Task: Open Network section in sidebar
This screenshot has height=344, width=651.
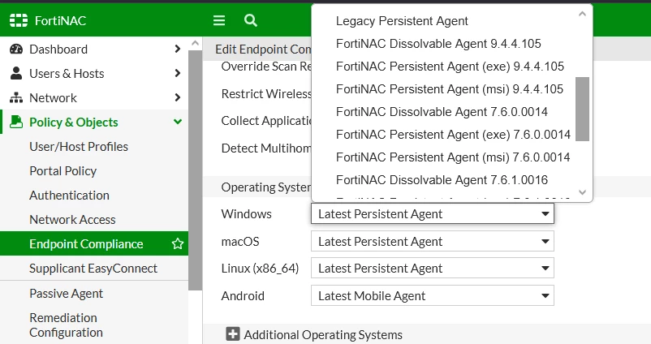Action: coord(53,97)
